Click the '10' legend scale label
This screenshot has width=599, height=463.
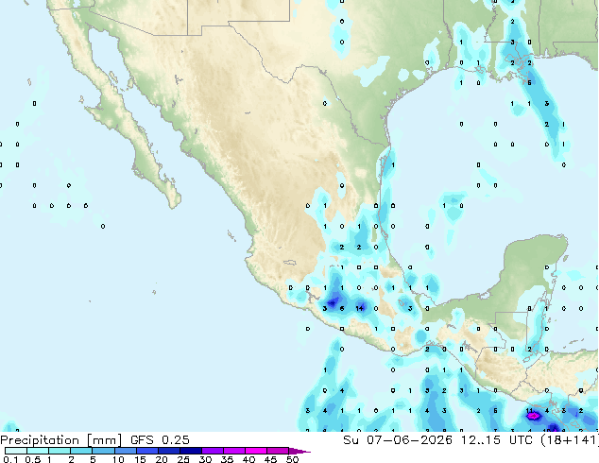118,459
